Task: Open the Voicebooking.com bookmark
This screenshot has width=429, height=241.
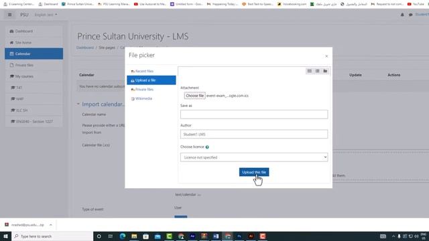Action: point(292,4)
